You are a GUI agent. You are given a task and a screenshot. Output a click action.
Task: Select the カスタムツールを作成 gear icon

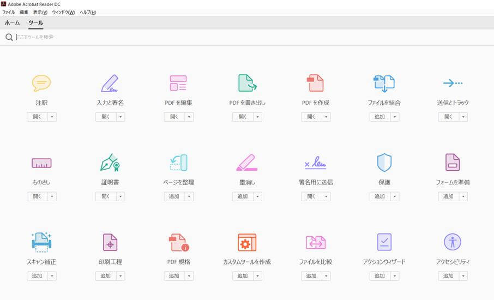coord(247,242)
